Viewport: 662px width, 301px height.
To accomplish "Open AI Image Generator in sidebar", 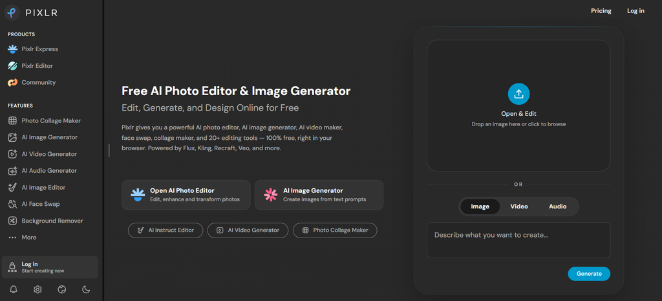I will pos(43,137).
